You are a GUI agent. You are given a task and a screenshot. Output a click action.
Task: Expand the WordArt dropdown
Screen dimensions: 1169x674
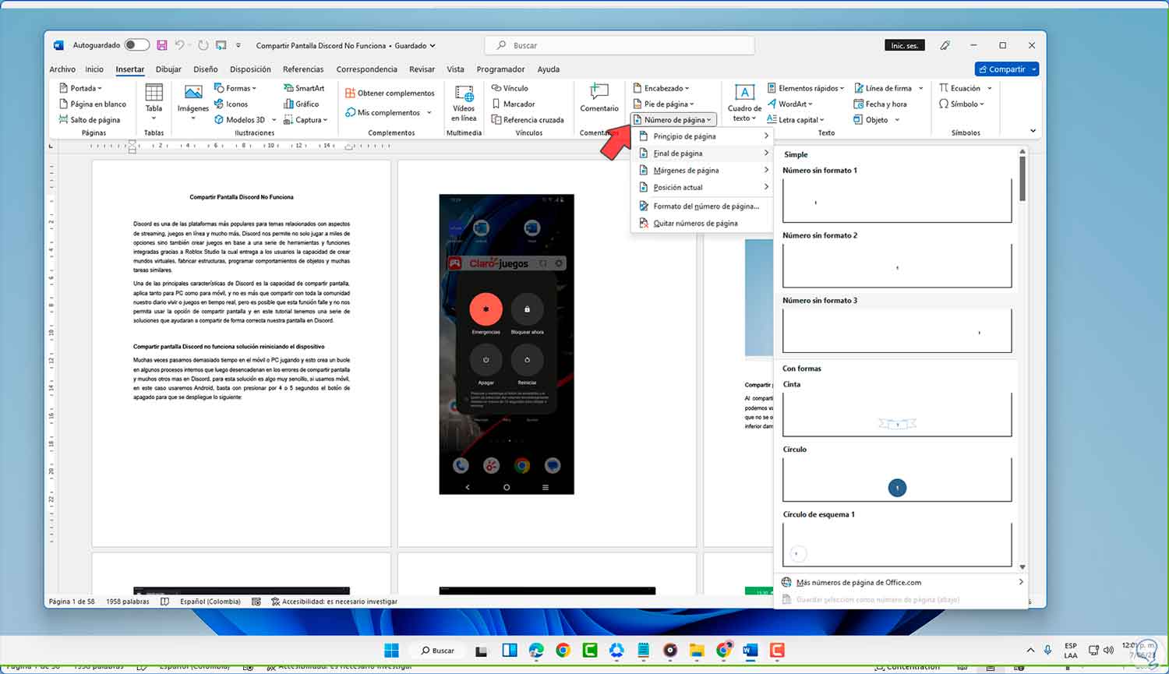point(790,104)
